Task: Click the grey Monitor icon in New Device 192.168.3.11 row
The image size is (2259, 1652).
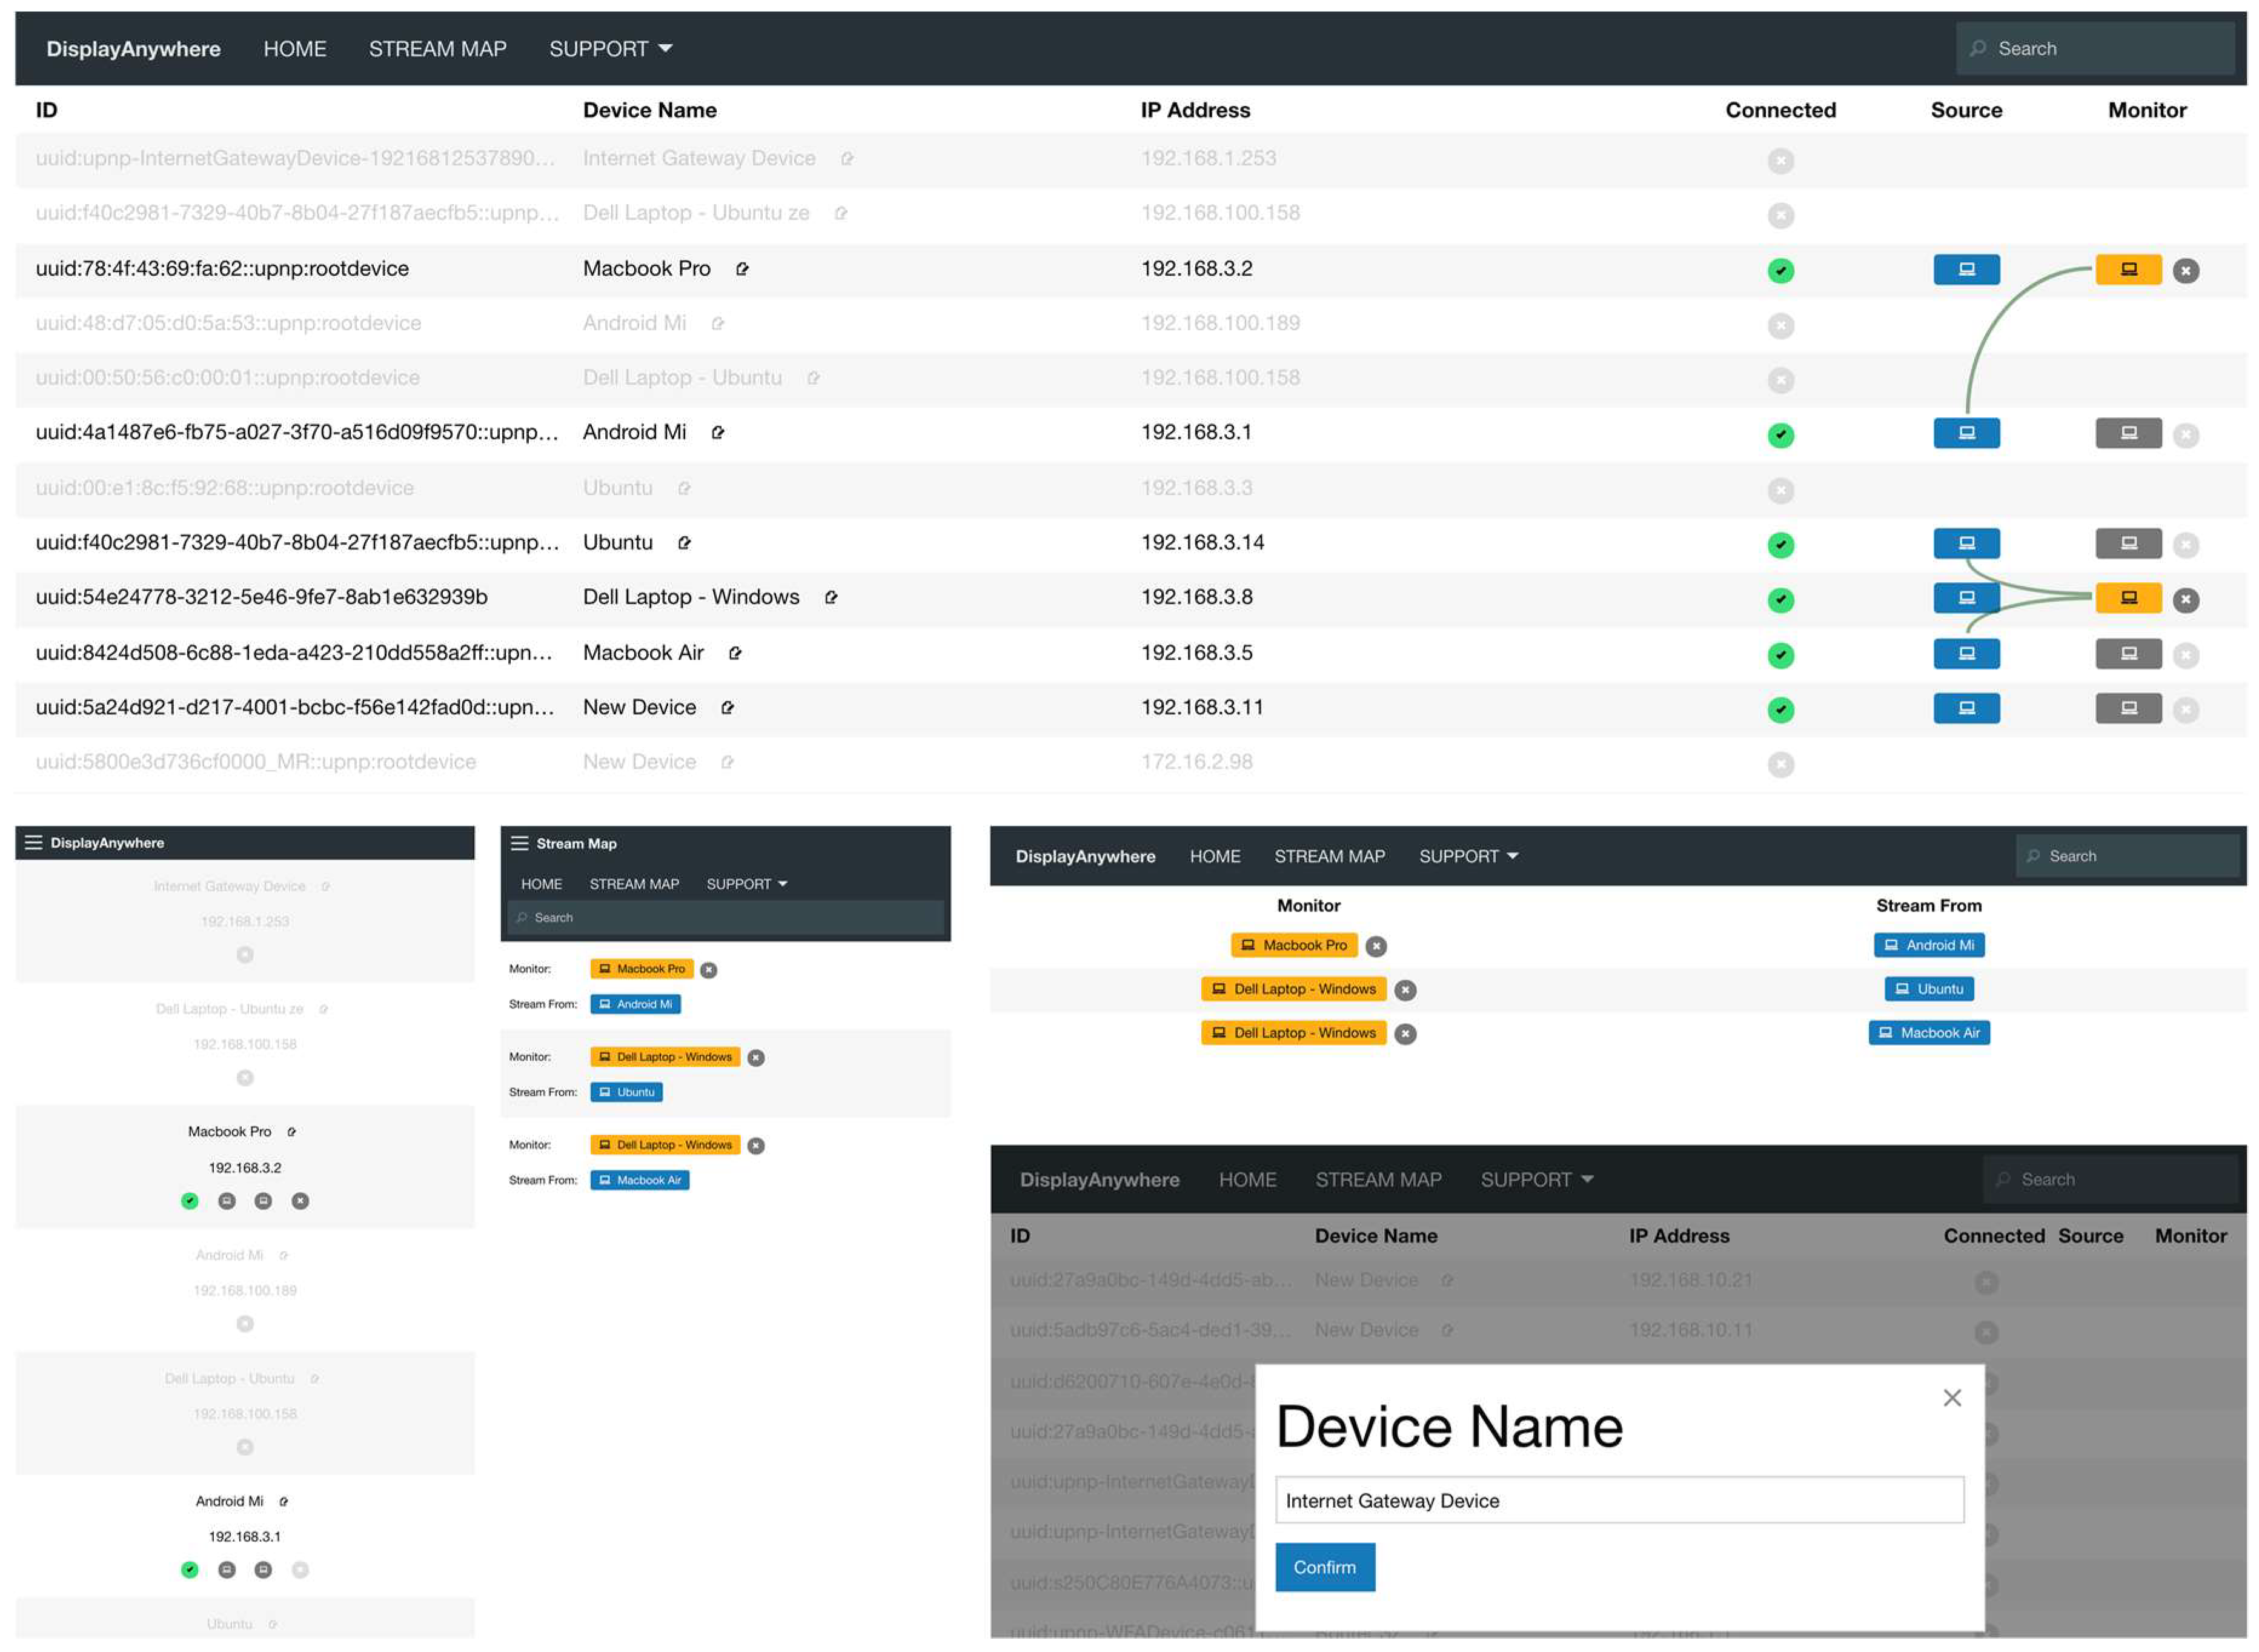Action: pos(2128,708)
